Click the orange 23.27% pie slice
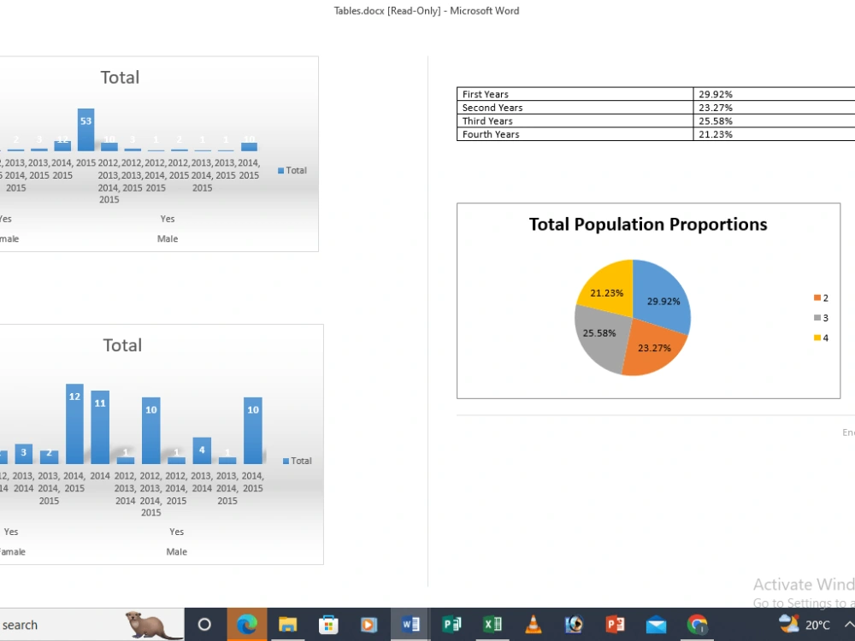Viewport: 855px width, 641px height. click(x=652, y=349)
